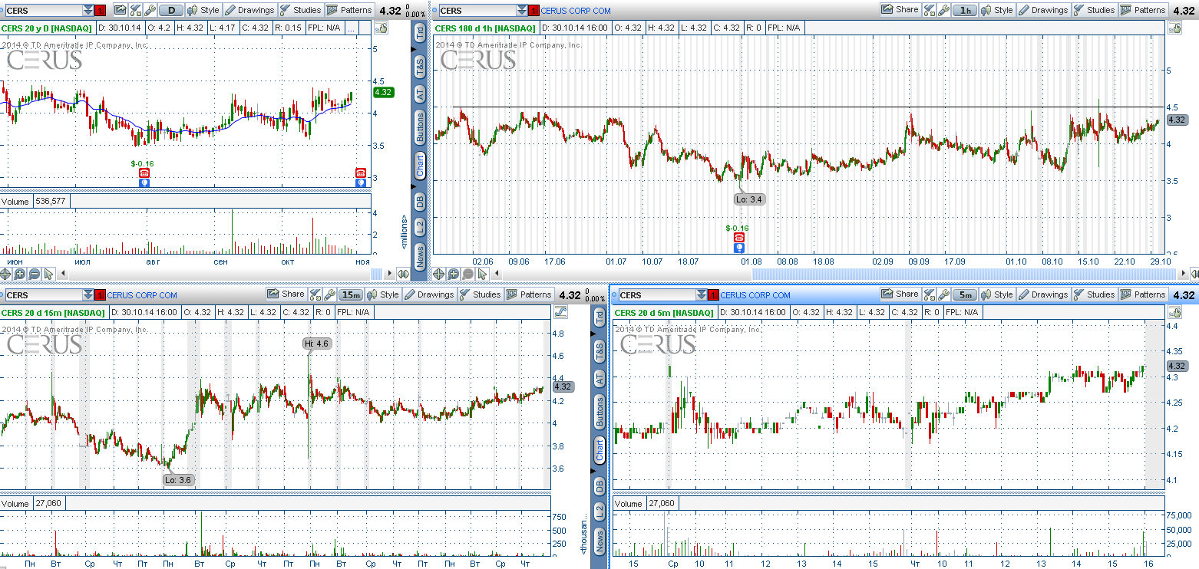
Task: Click the fit-to-width arrows icon under daily chart
Action: click(x=403, y=274)
